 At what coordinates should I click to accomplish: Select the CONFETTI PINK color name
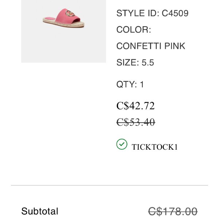[151, 46]
